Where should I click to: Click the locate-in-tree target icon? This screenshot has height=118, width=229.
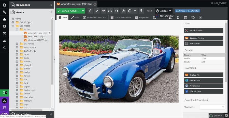click(x=123, y=11)
